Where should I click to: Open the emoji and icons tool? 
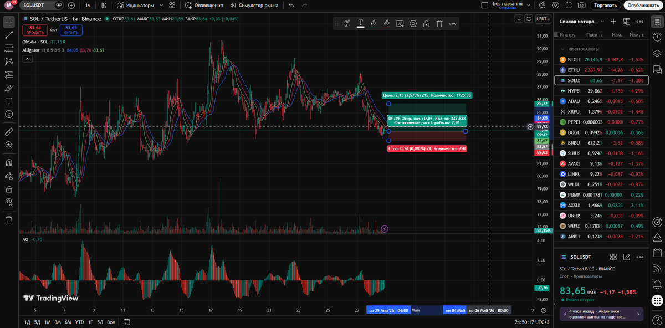click(9, 114)
